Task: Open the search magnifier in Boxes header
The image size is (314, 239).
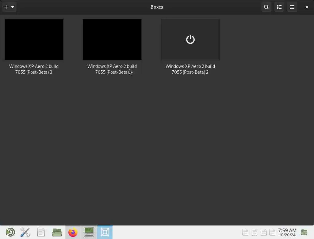Action: [x=266, y=7]
